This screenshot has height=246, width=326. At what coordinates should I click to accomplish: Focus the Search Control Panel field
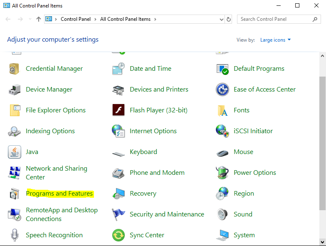coord(279,19)
